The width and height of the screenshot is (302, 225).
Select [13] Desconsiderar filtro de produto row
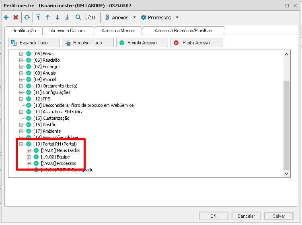point(84,105)
